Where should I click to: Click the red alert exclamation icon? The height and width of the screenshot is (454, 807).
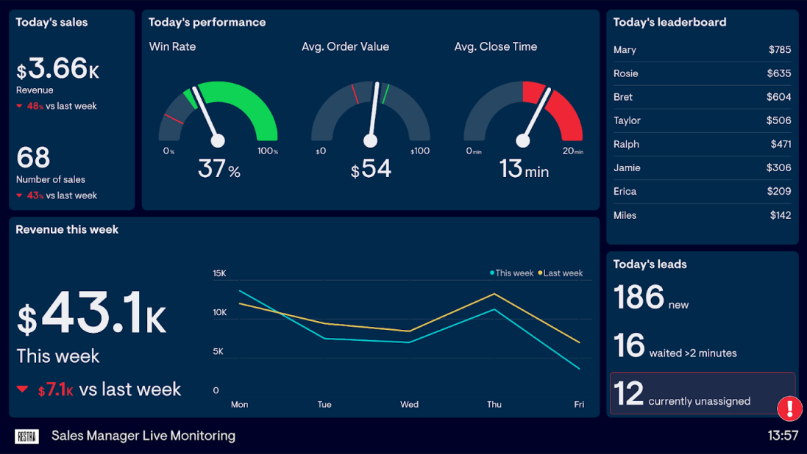(x=789, y=408)
